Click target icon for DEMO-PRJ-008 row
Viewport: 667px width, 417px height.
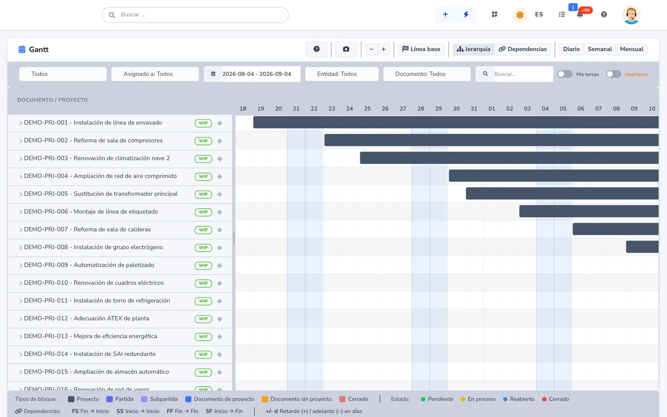(x=219, y=248)
